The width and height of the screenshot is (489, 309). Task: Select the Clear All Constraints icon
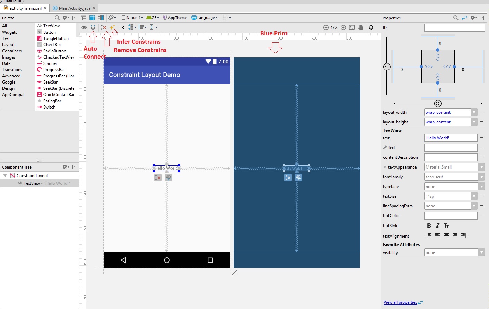103,27
